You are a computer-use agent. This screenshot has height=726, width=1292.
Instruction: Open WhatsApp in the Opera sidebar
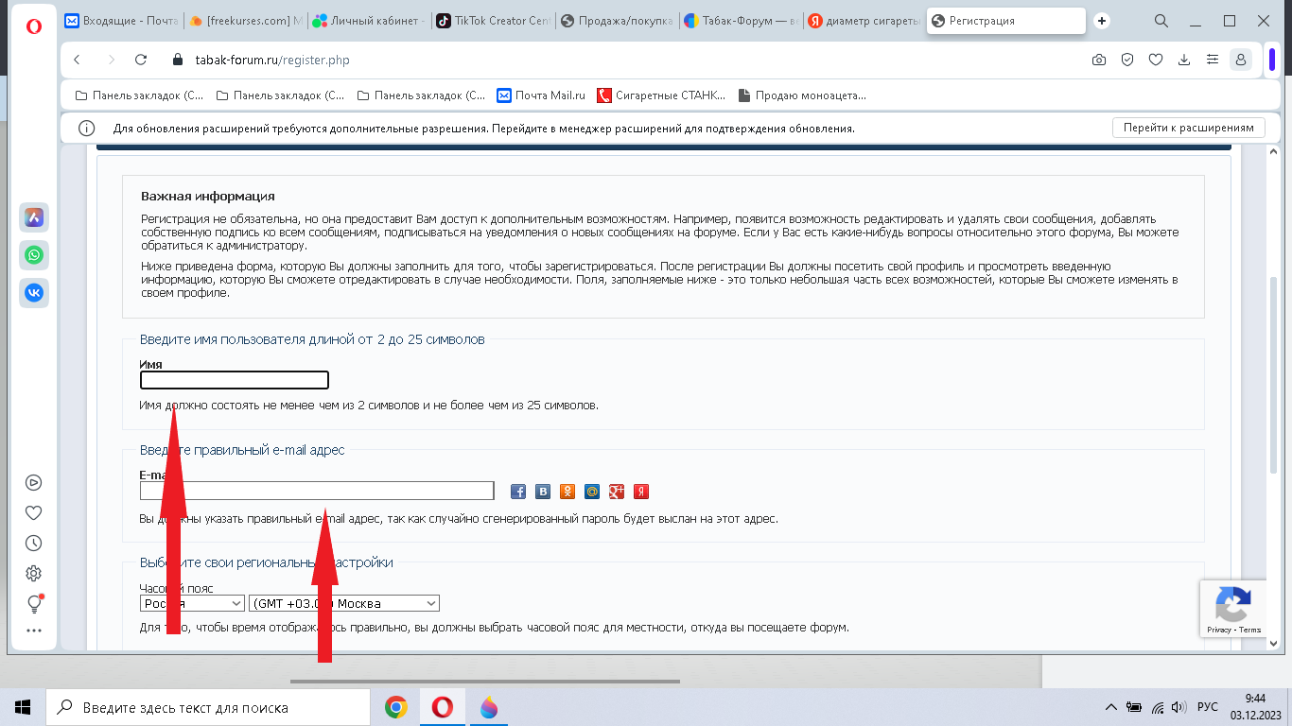coord(34,255)
